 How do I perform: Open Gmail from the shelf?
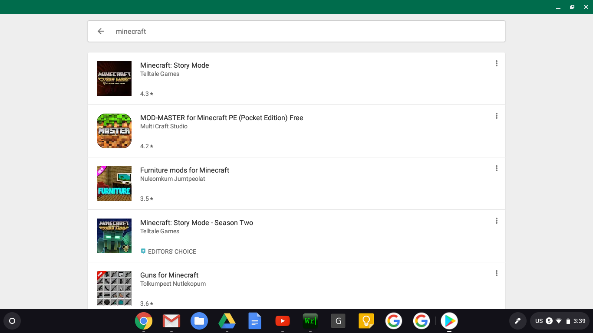tap(171, 321)
